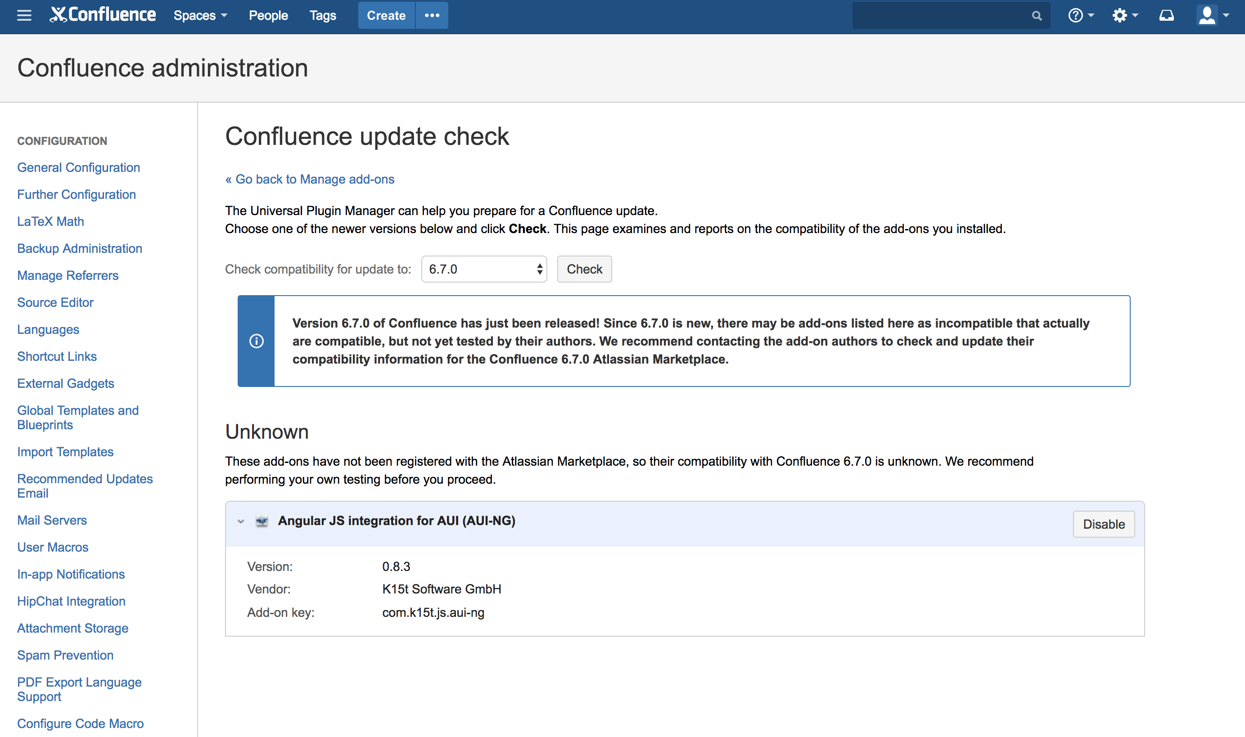Open the notifications inbox tray icon

point(1166,15)
